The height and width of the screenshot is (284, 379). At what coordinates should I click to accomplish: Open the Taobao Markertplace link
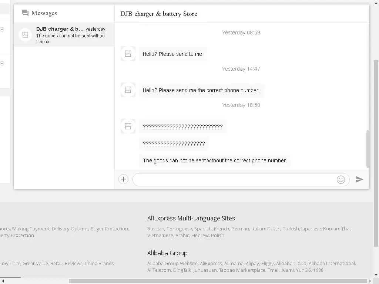point(242,270)
